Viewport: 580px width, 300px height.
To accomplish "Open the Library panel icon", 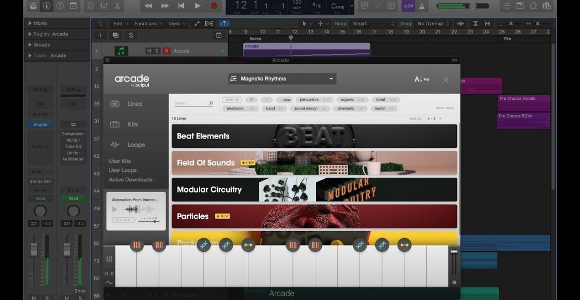I will click(x=34, y=5).
